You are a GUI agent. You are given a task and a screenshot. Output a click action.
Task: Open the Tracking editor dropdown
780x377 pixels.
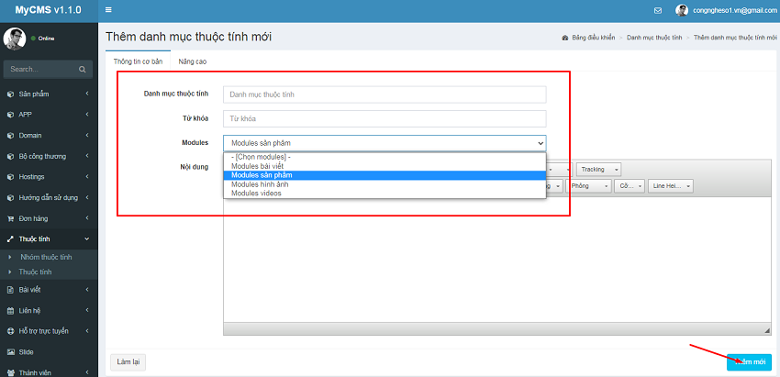(x=598, y=169)
